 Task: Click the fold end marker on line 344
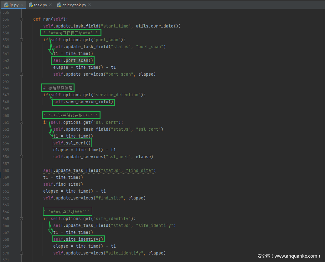point(21,74)
